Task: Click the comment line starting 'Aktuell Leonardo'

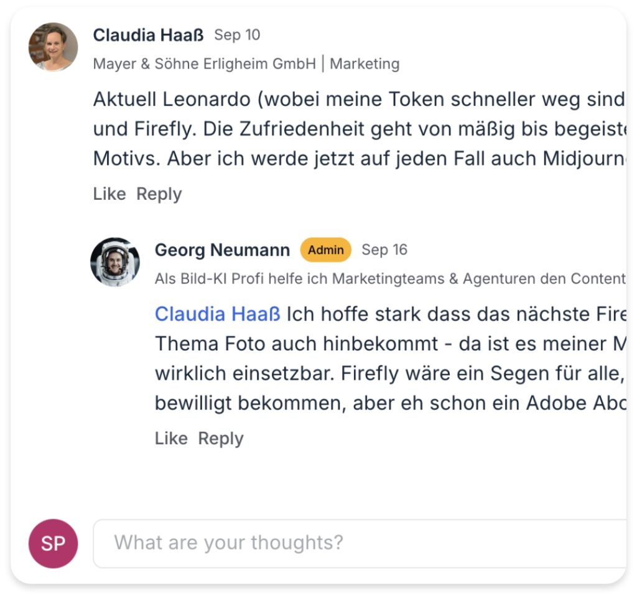Action: click(x=358, y=99)
